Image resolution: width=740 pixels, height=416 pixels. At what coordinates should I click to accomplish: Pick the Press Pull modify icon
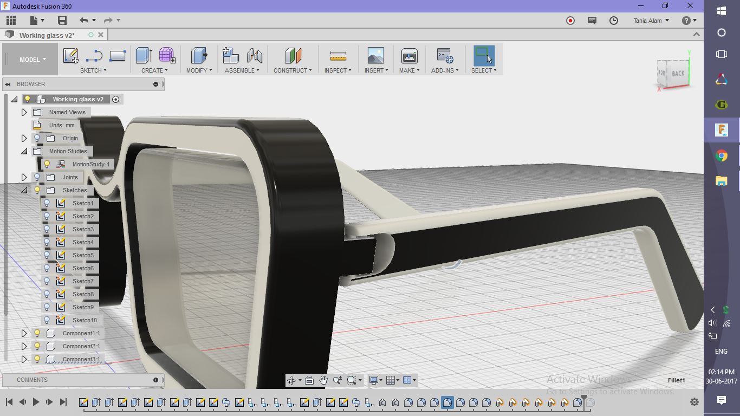coord(199,56)
